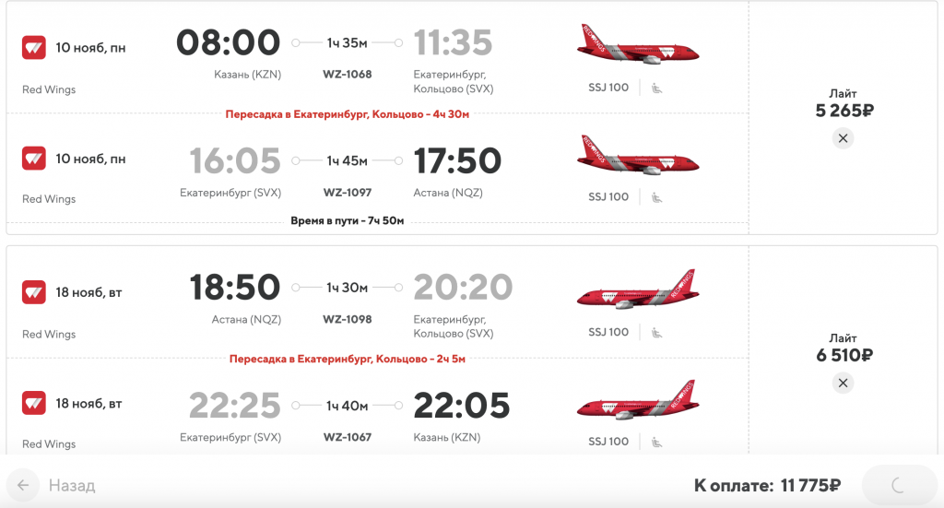Click the aircraft image for the 18:50 Astana flight
This screenshot has height=508, width=944.
click(x=638, y=289)
